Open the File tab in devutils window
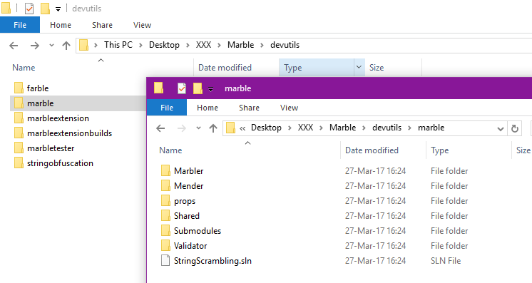 point(20,25)
